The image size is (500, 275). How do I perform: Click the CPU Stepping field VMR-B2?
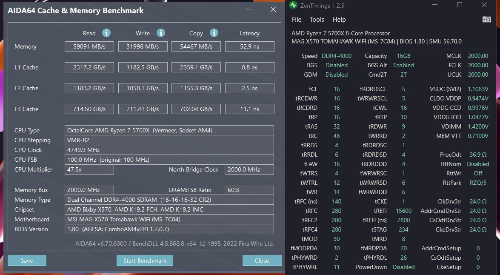(169, 140)
